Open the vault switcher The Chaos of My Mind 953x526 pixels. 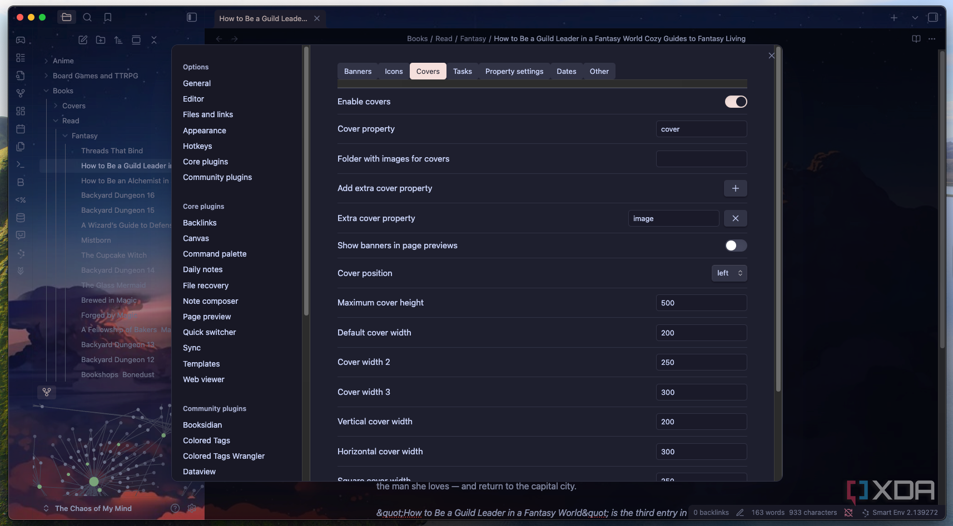click(89, 508)
